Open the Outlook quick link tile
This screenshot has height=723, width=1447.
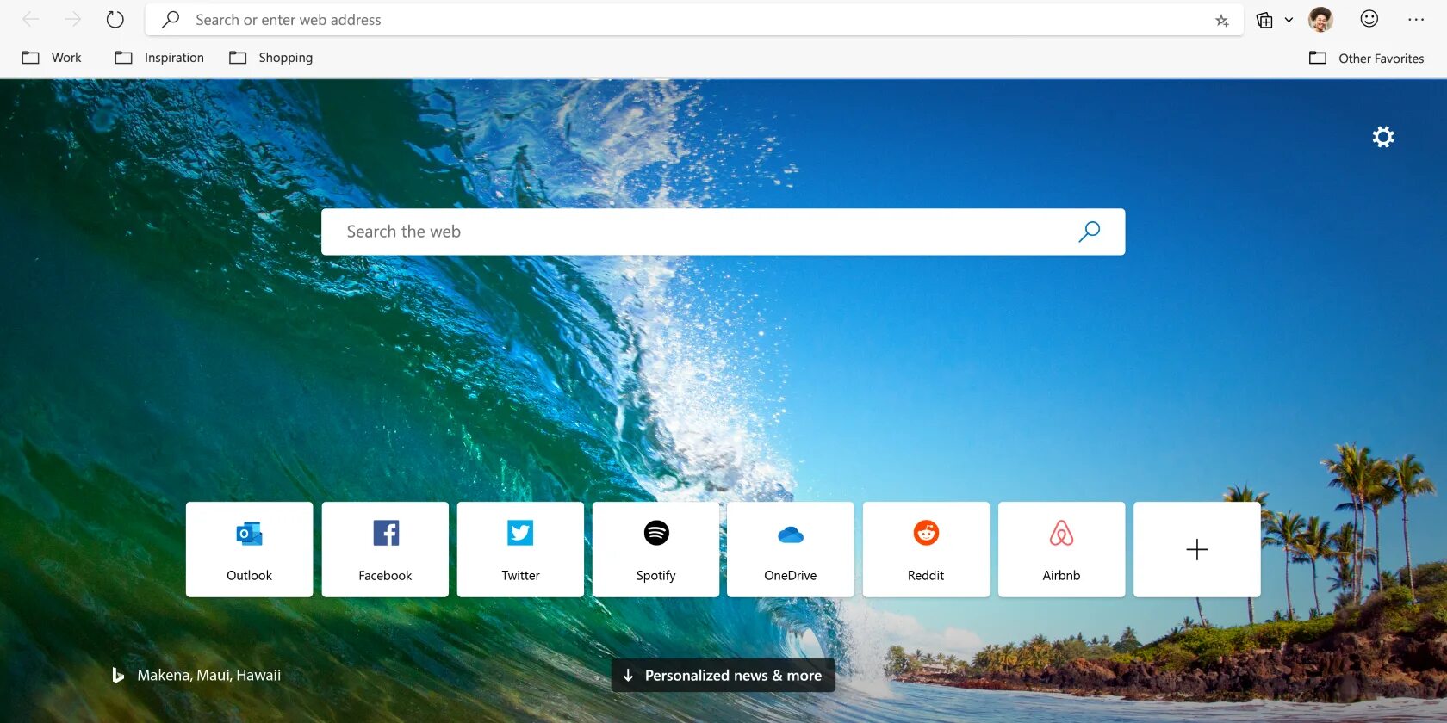point(249,549)
